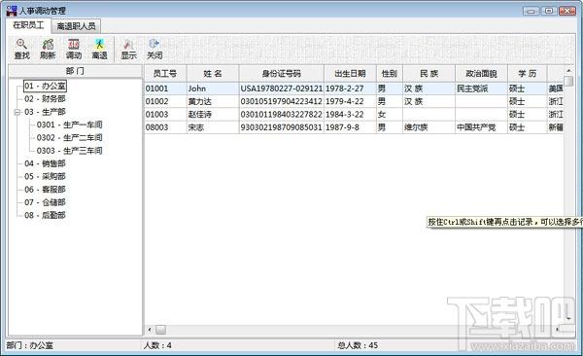The height and width of the screenshot is (356, 583).
Task: Sort by the 员工号 column header
Action: [165, 73]
